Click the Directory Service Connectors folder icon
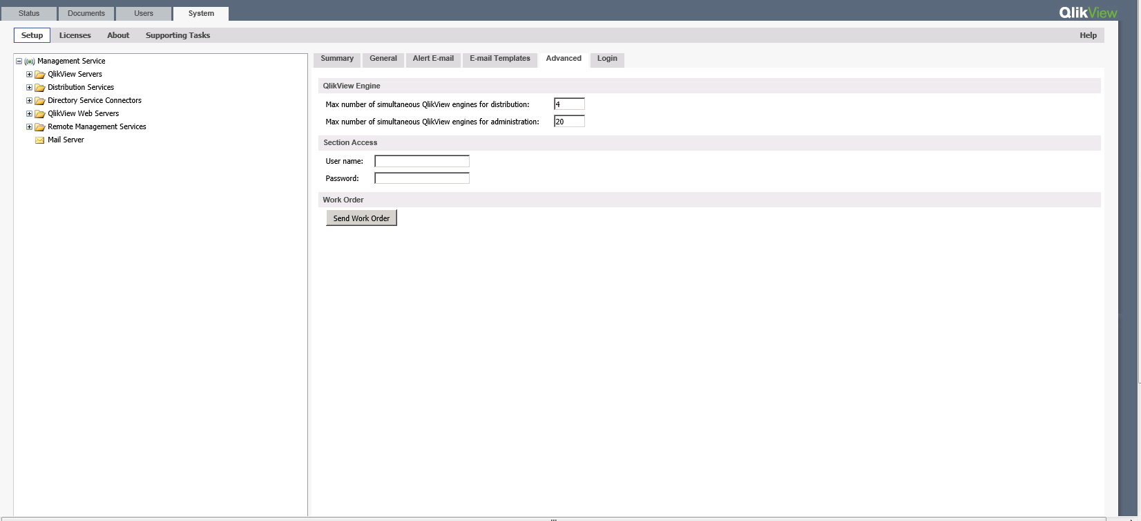 click(x=40, y=101)
